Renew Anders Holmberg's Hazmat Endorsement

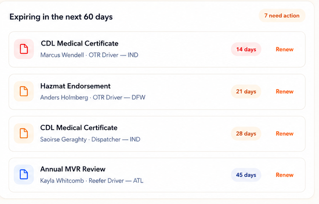pyautogui.click(x=285, y=92)
